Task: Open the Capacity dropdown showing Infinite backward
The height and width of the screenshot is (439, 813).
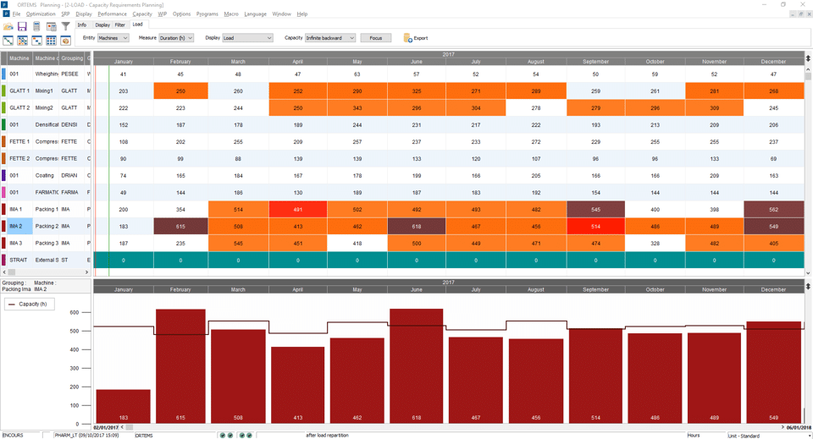Action: (x=330, y=38)
